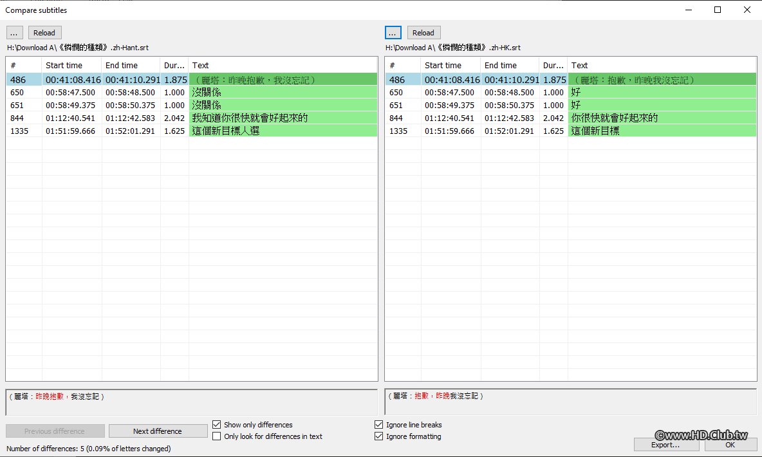
Task: Click right pane Dur... column header
Action: (x=553, y=65)
